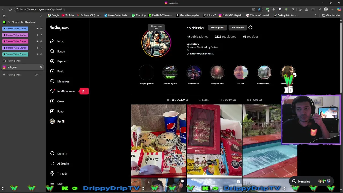This screenshot has width=343, height=193.
Task: Open browser downloads icon
Action: [307, 9]
